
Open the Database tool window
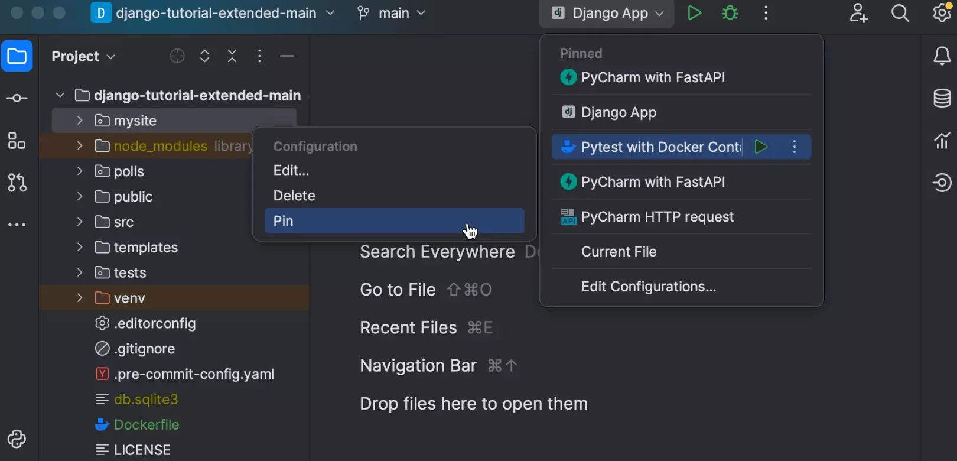942,98
